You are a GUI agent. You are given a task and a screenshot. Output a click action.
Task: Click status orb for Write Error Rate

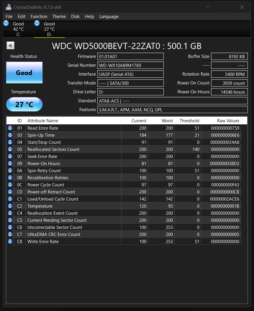tap(10, 241)
